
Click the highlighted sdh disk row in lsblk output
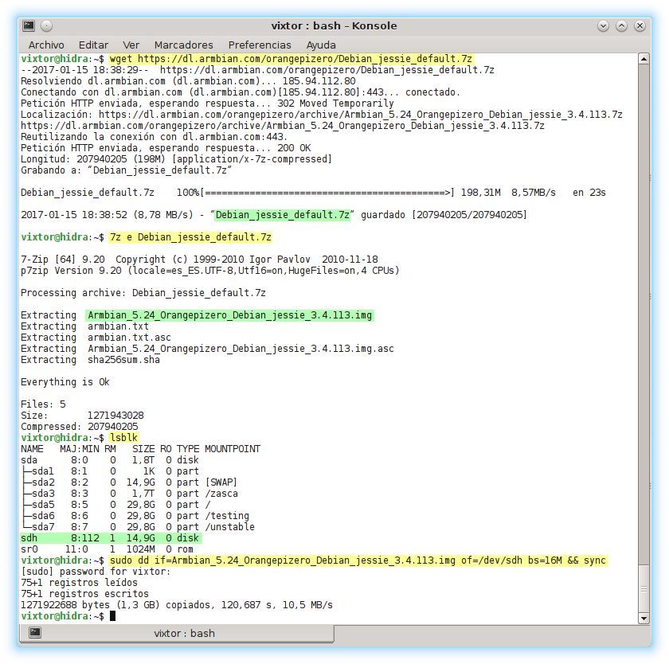coord(111,538)
